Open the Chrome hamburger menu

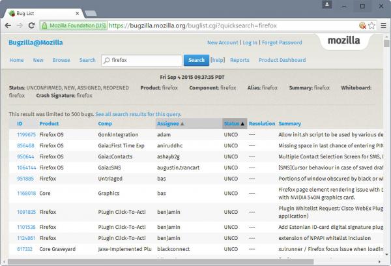pos(383,25)
